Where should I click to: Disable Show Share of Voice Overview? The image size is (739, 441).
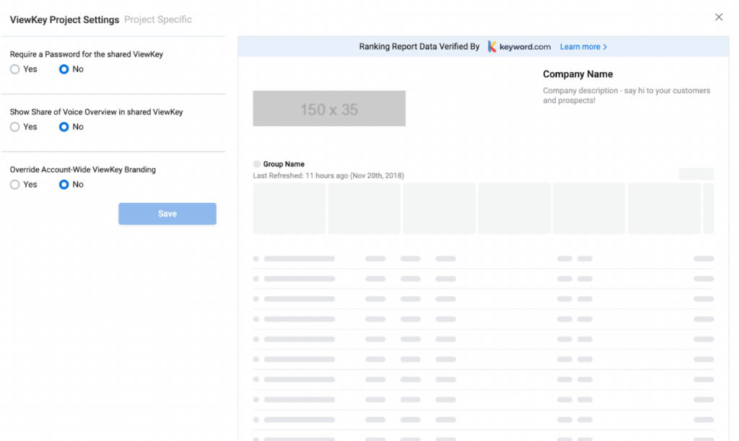point(64,126)
